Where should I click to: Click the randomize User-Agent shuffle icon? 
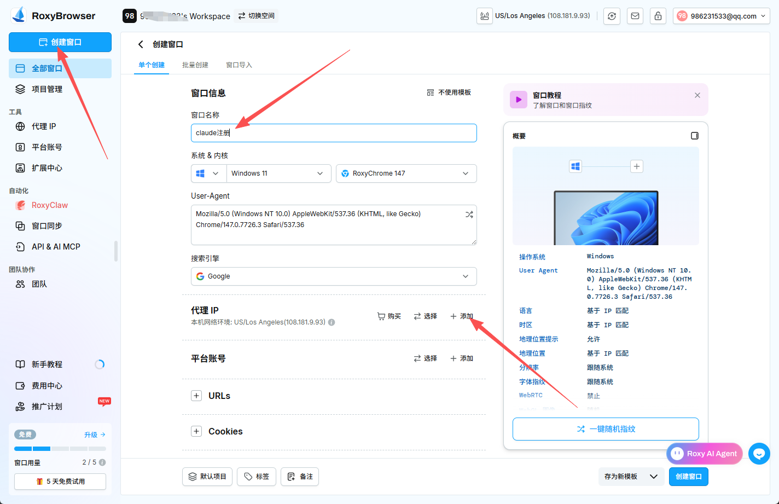pyautogui.click(x=469, y=215)
